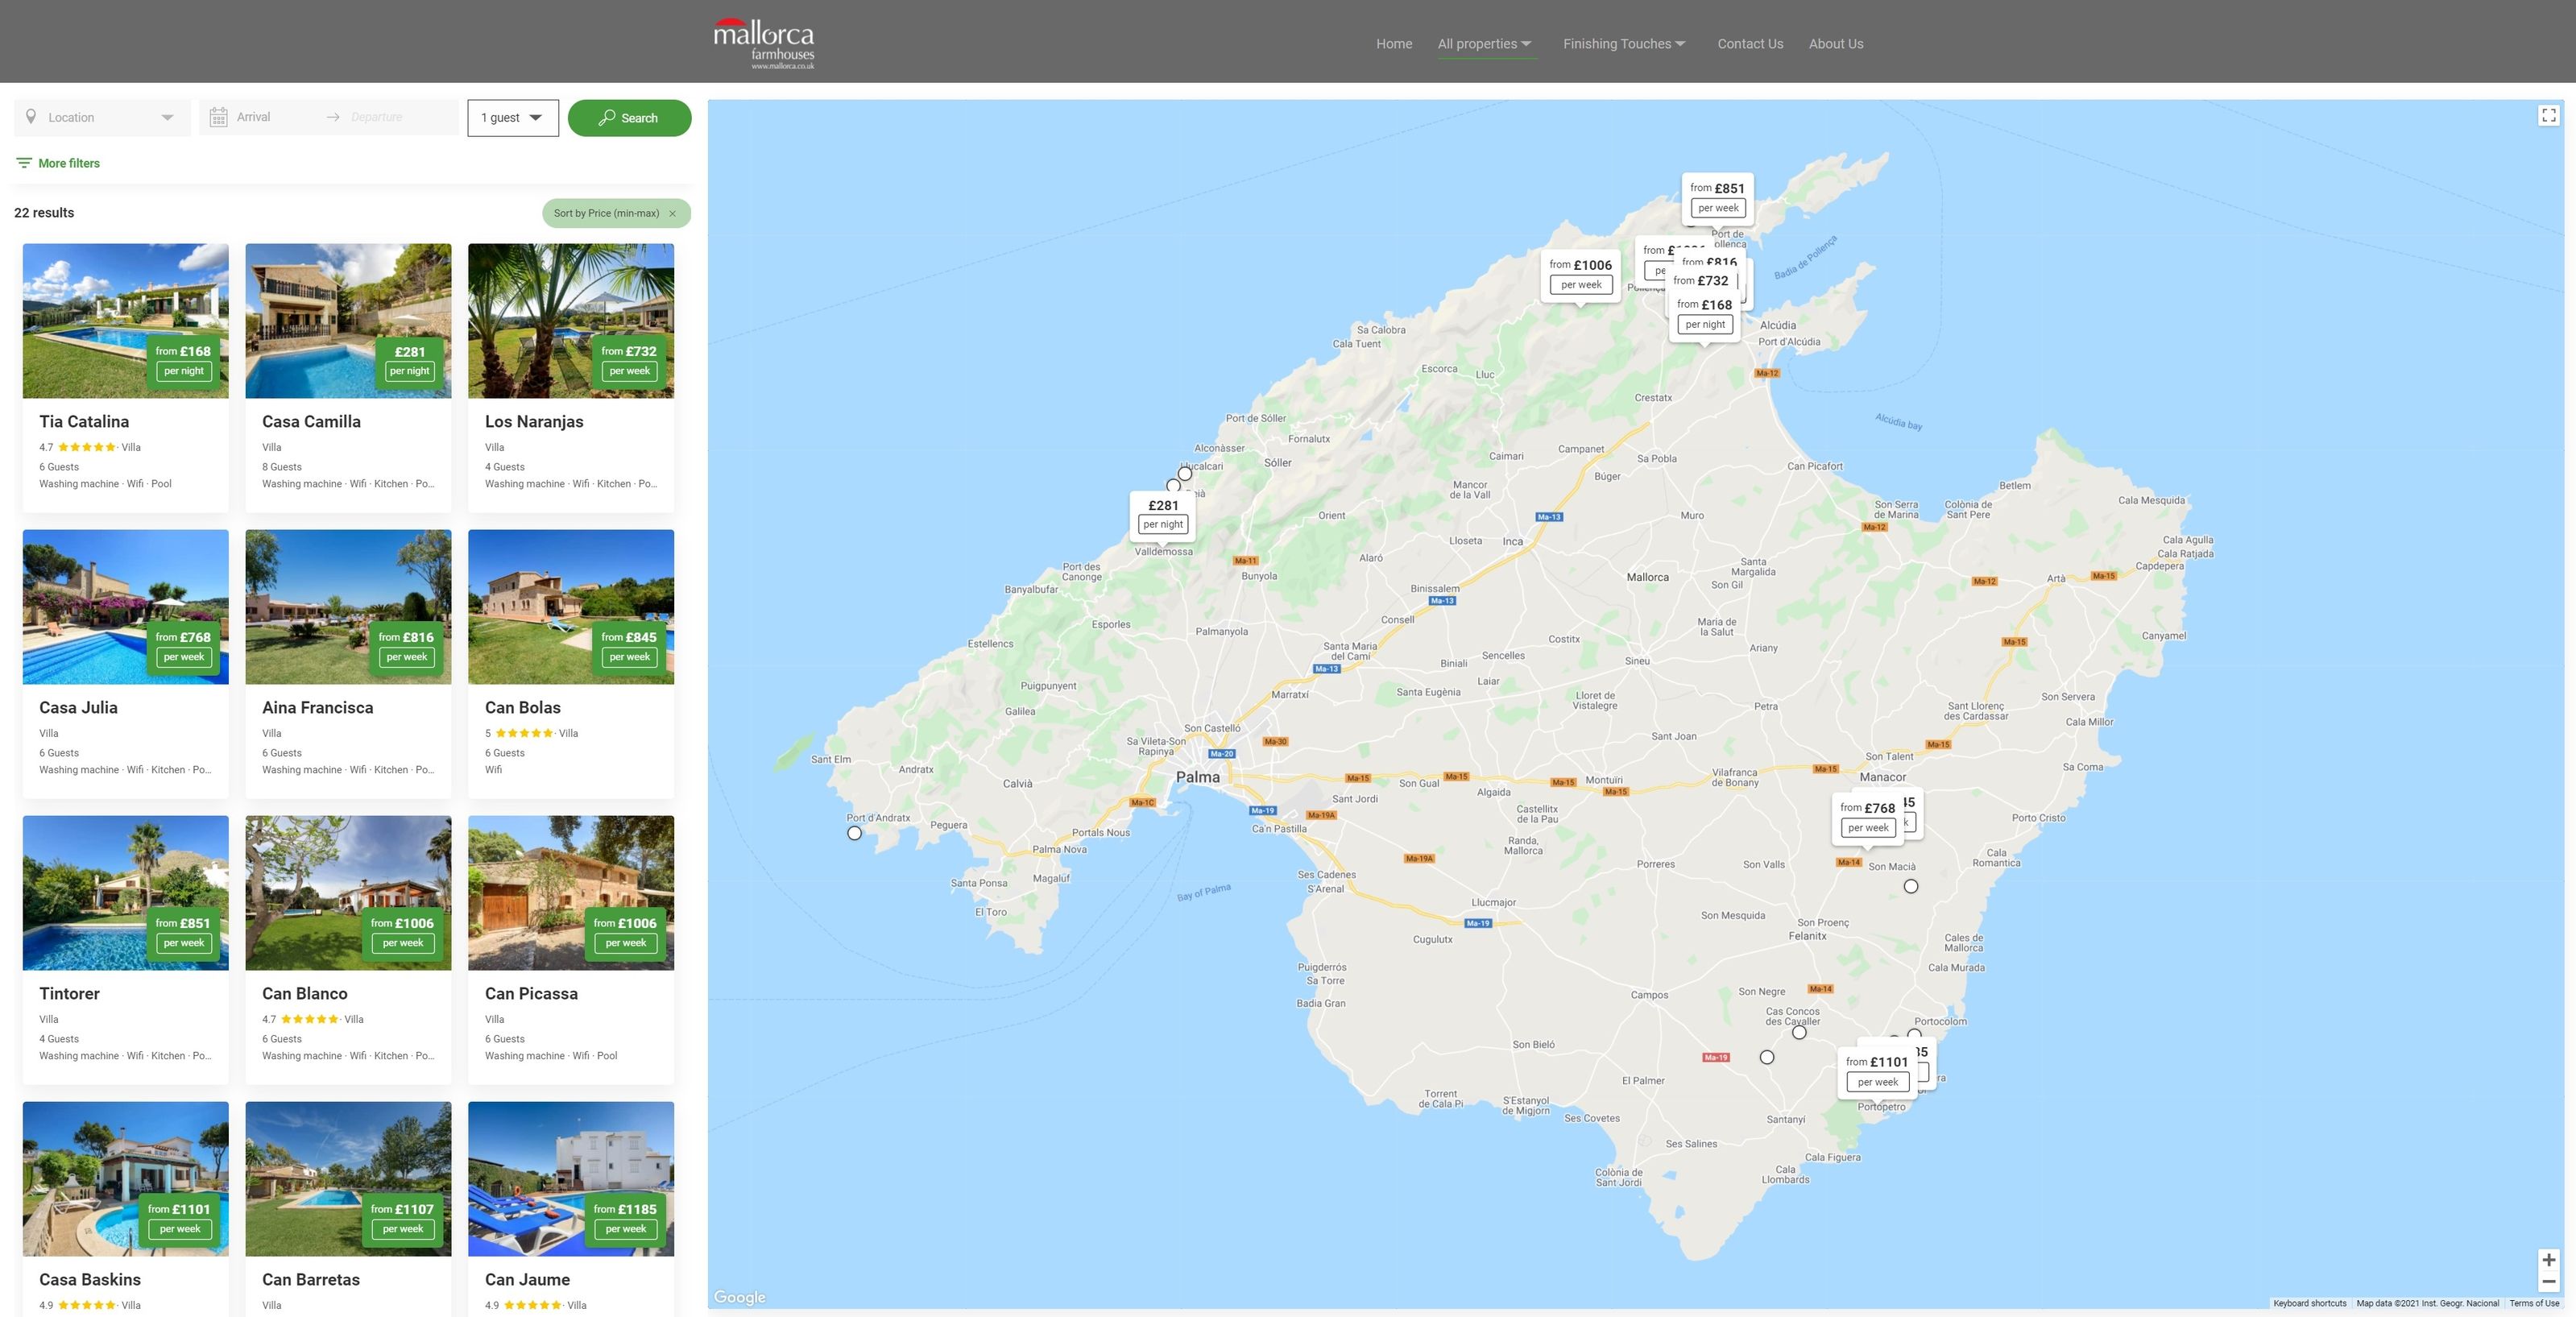
Task: Open the Los Naranjas photo thumbnail
Action: 571,321
